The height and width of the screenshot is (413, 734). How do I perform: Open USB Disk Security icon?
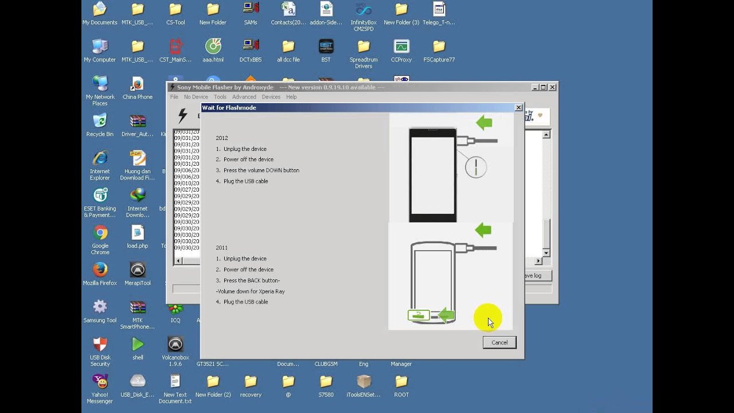pos(100,352)
